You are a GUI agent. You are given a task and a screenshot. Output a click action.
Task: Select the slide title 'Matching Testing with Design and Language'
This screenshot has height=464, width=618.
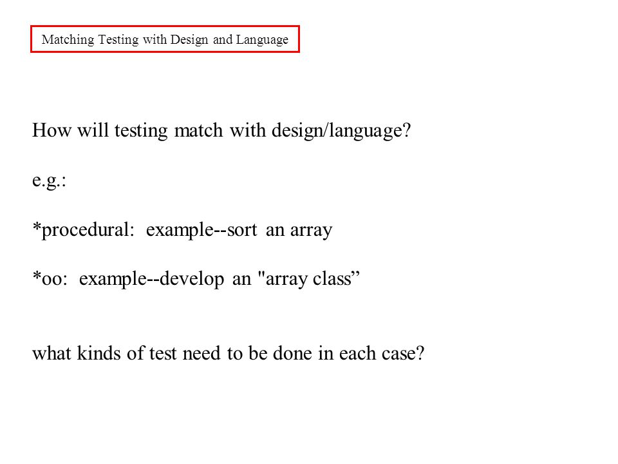[x=165, y=39]
